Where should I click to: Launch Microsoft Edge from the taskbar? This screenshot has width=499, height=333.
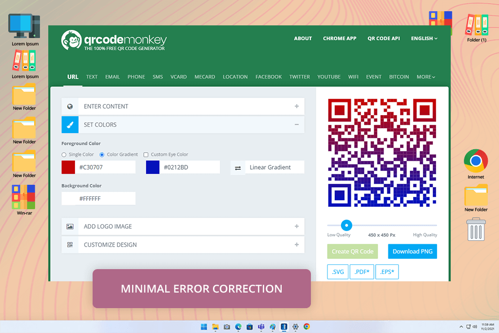tap(238, 327)
